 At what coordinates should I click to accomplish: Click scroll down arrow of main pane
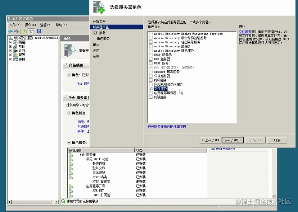(x=274, y=196)
